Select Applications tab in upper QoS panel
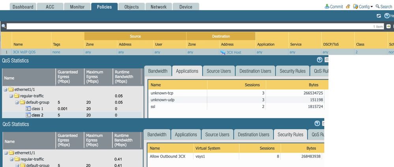The image size is (394, 167). click(187, 71)
